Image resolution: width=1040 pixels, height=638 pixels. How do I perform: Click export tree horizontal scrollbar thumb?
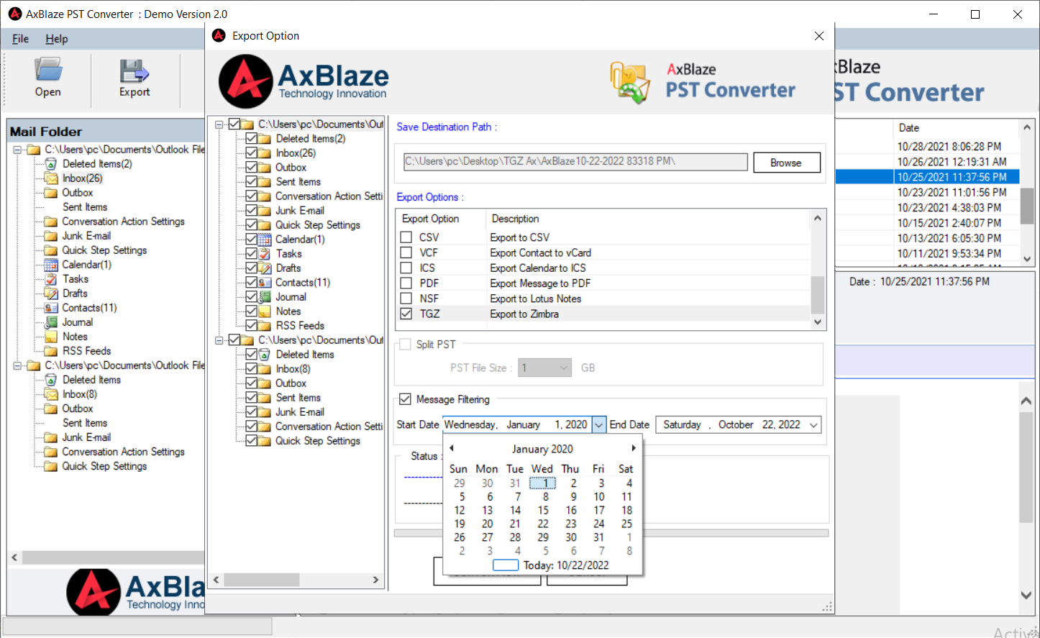point(263,580)
